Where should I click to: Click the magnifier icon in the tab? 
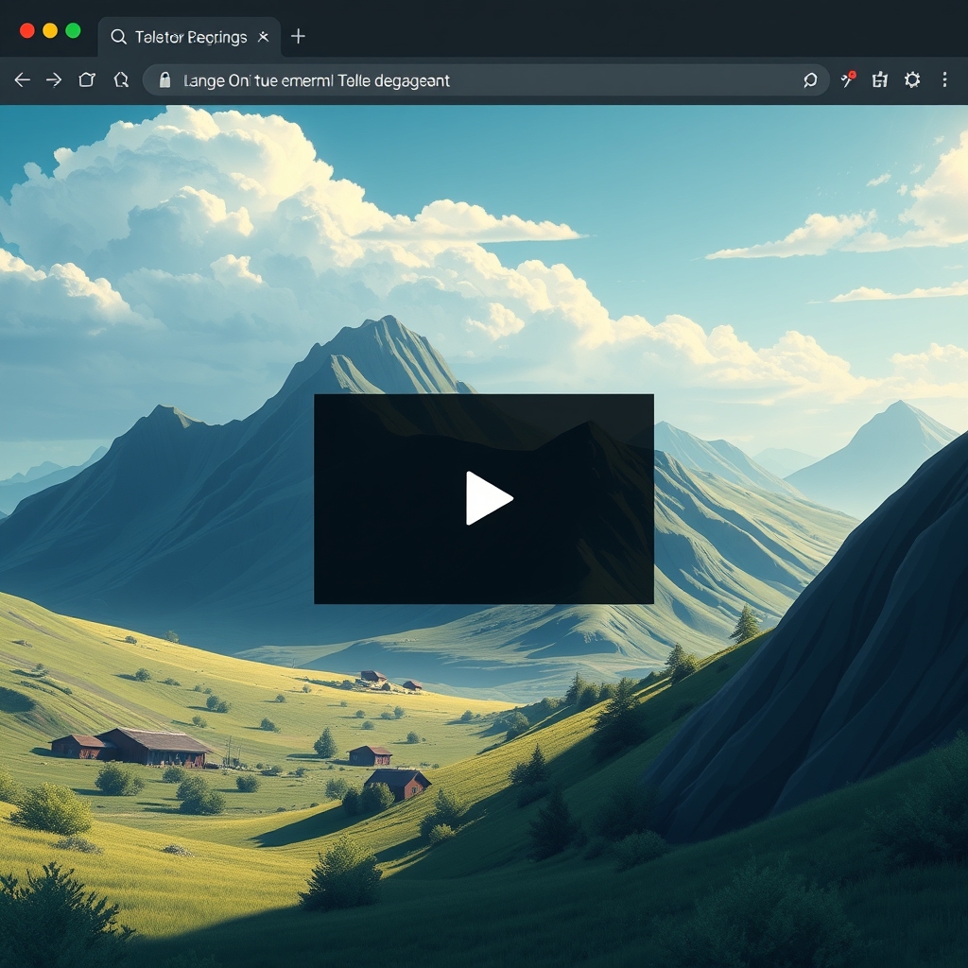(118, 37)
